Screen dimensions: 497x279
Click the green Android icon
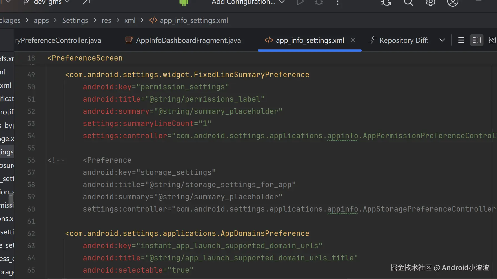click(184, 2)
